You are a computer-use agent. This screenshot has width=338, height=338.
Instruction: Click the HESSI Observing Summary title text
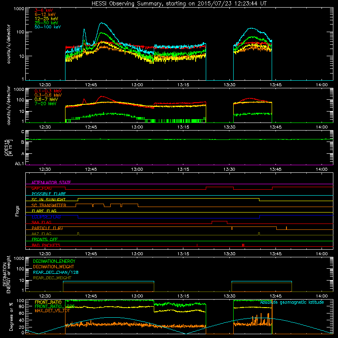tap(179, 3)
